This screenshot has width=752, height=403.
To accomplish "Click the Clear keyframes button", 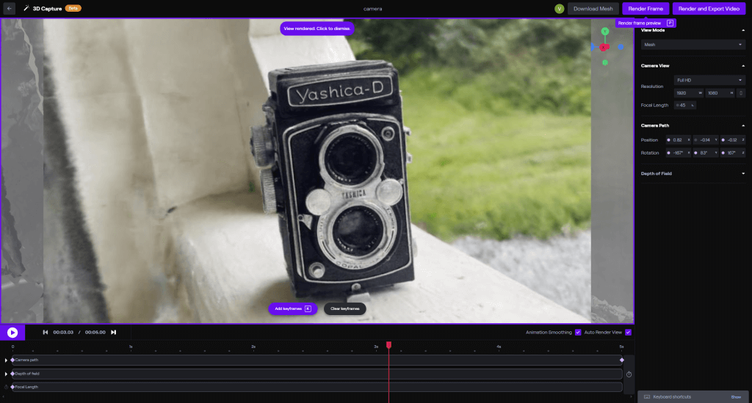I will (345, 308).
